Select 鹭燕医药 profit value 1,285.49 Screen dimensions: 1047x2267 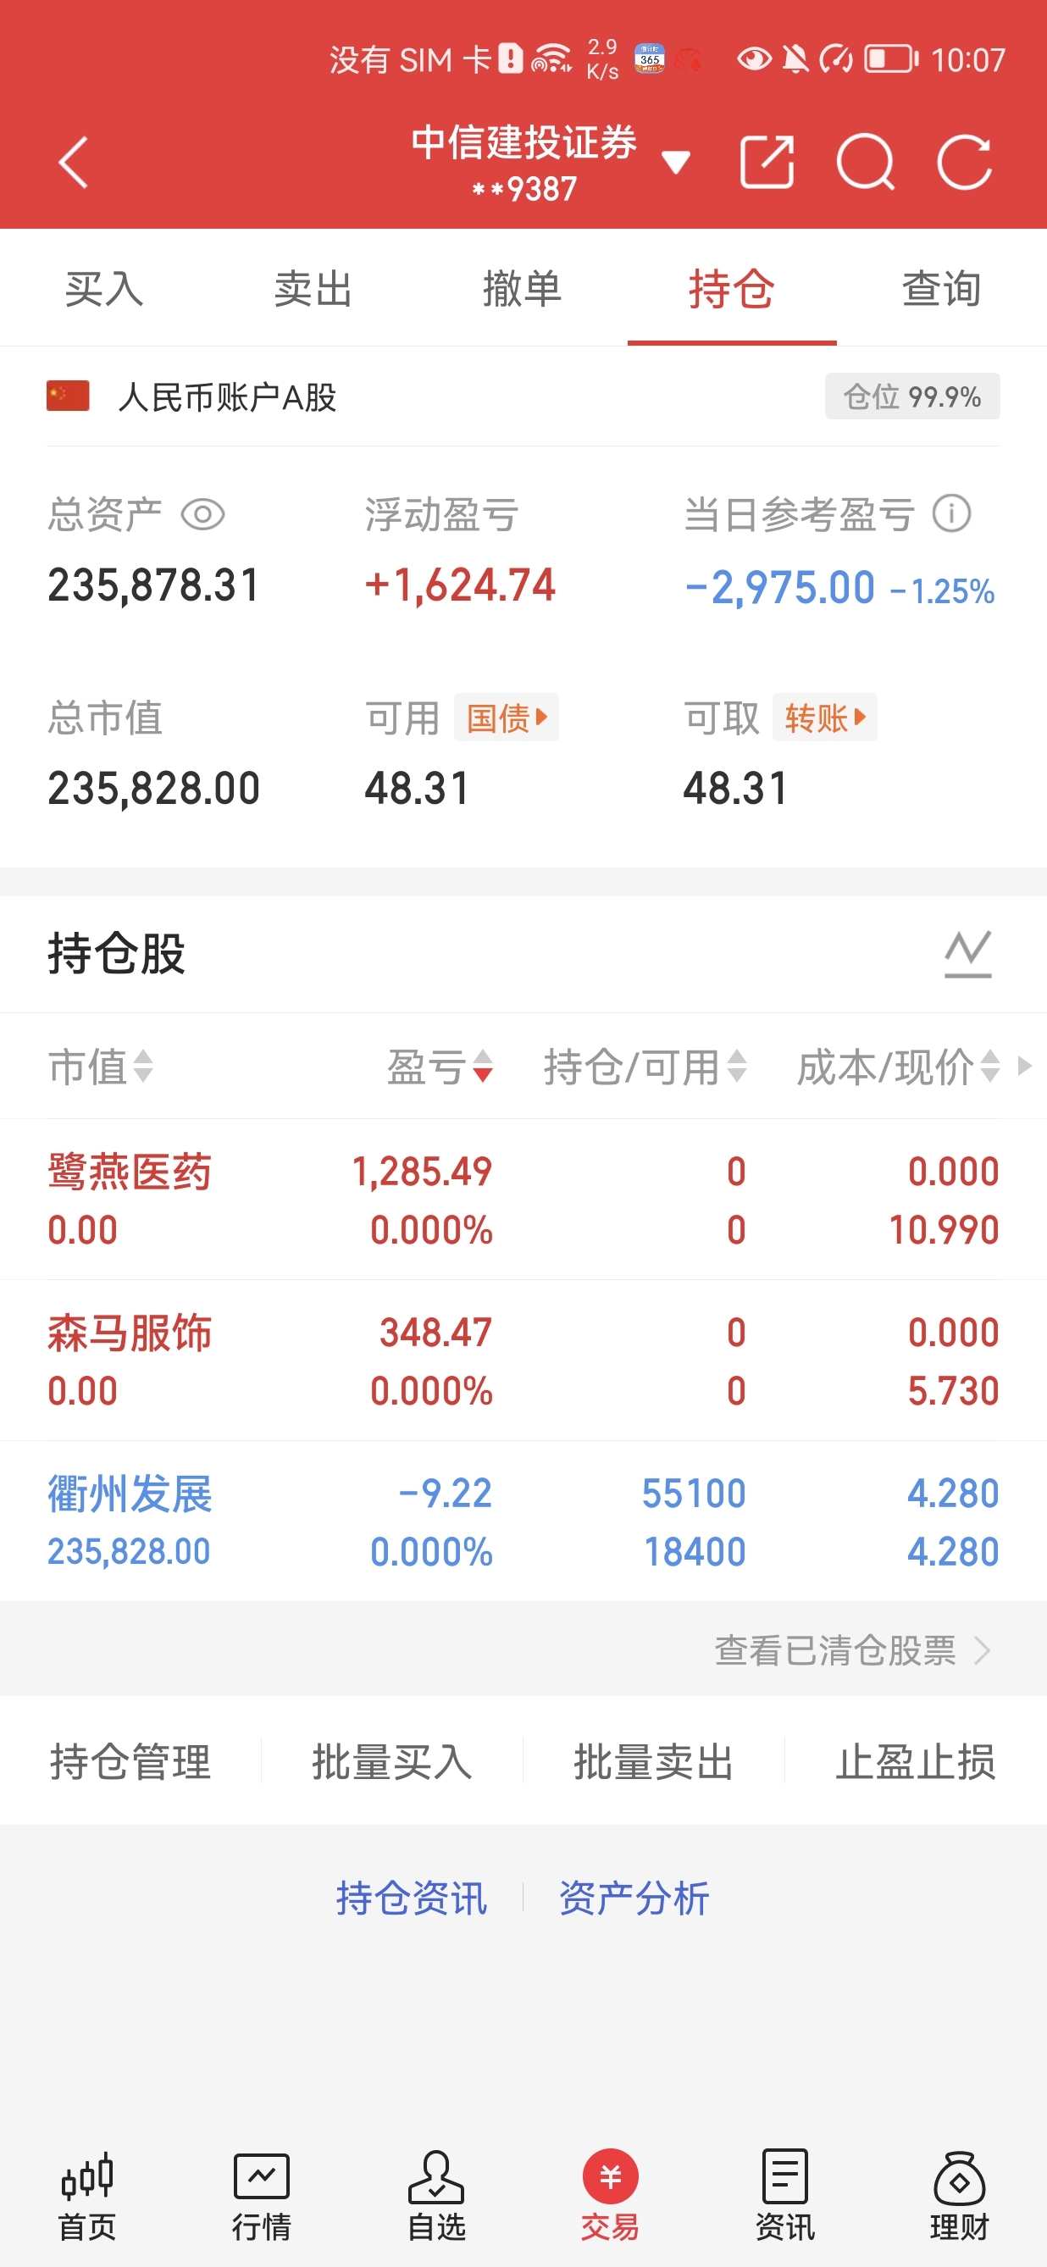[423, 1172]
